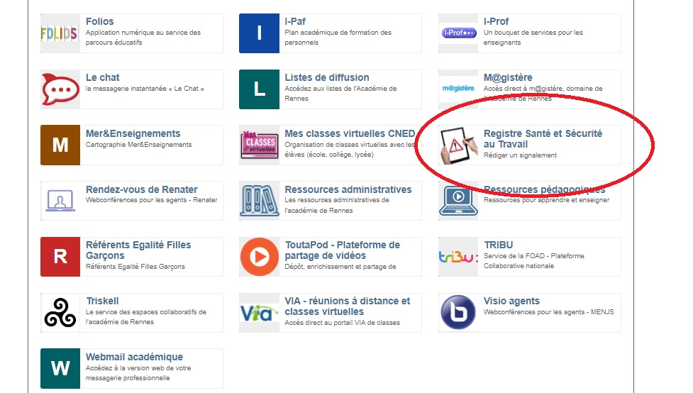Open the Ressources administratives binders icon
Image resolution: width=693 pixels, height=393 pixels.
point(259,201)
